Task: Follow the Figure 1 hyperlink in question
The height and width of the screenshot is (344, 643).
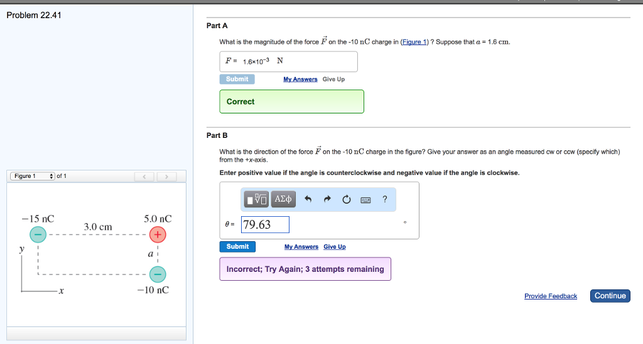Action: (414, 42)
